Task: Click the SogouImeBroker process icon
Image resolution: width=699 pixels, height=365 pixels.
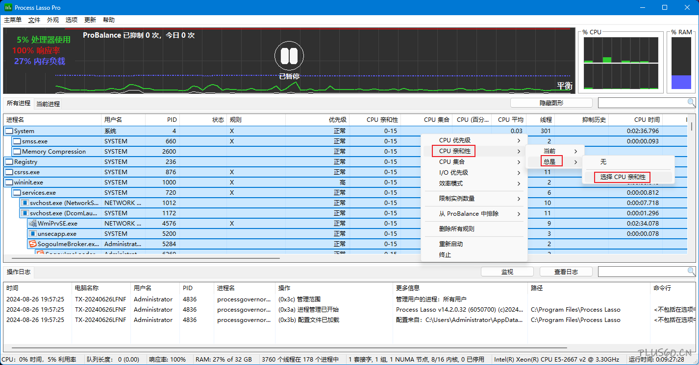Action: click(x=33, y=244)
